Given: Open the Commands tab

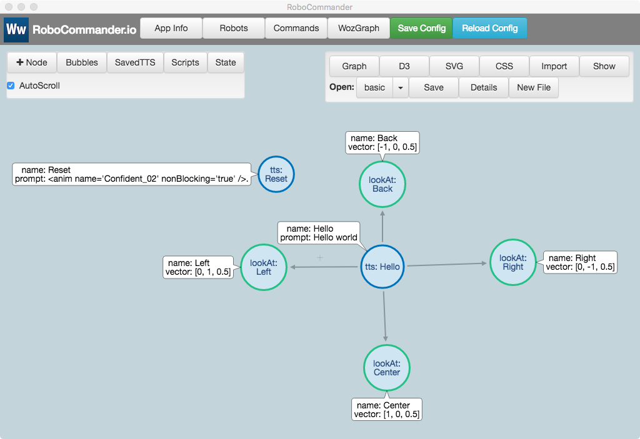Looking at the screenshot, I should pos(296,28).
